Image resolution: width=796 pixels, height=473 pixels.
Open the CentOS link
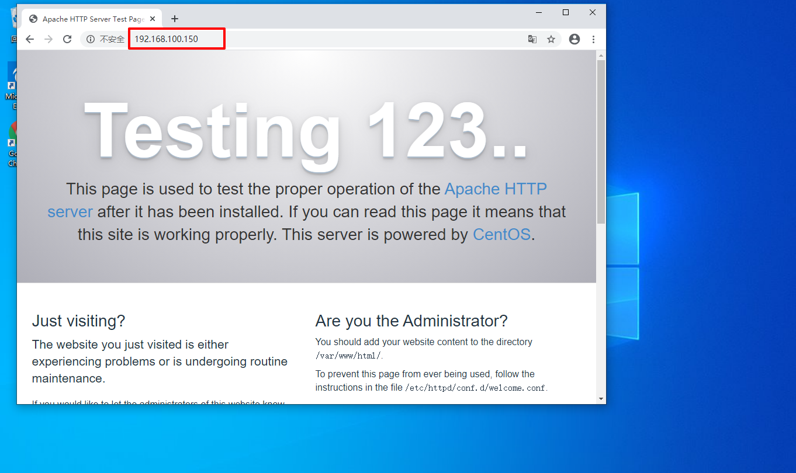[x=501, y=235]
